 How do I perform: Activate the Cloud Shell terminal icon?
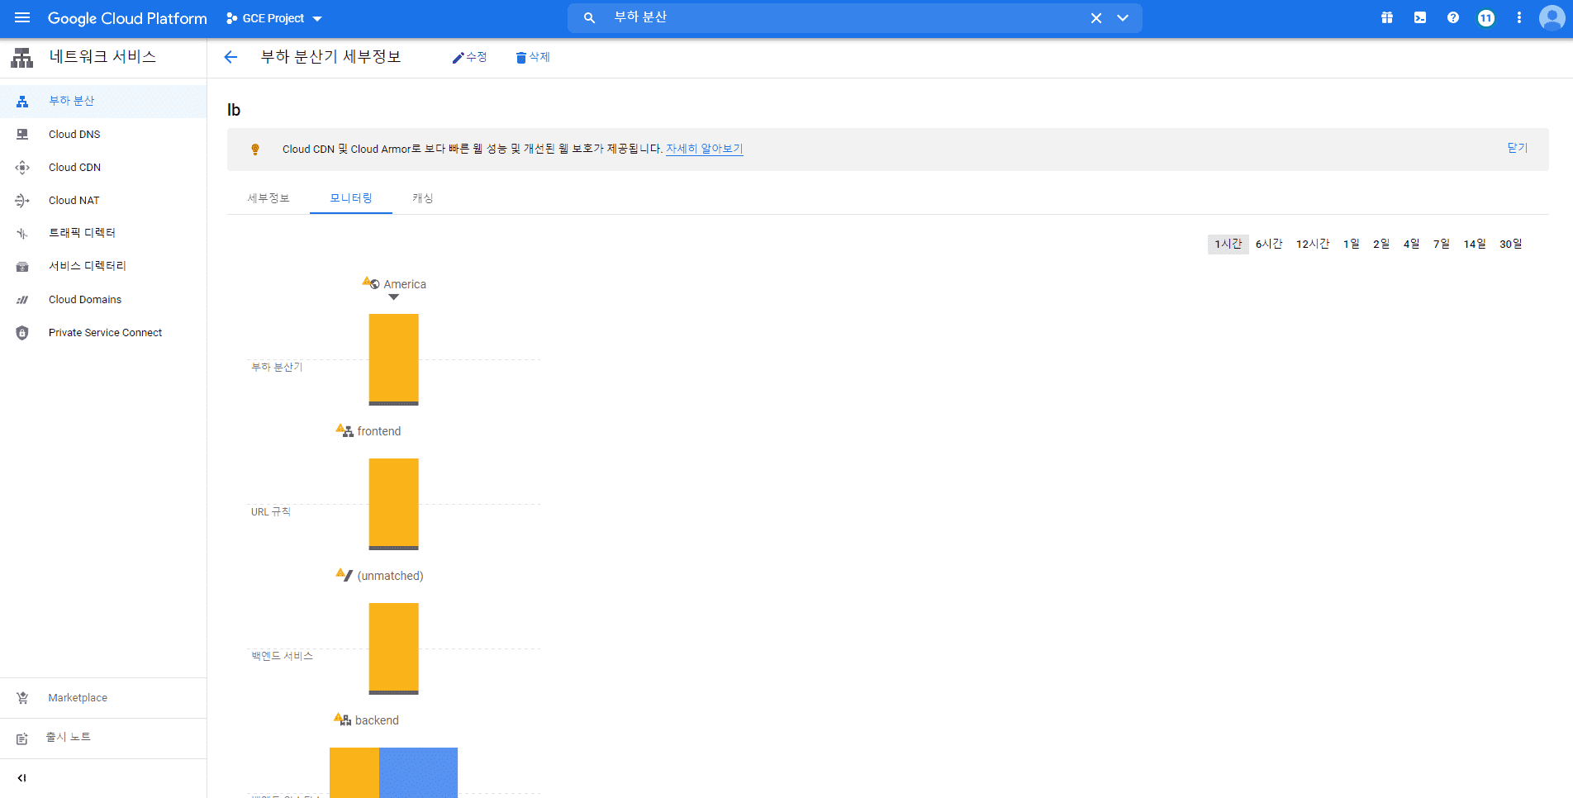pos(1420,17)
